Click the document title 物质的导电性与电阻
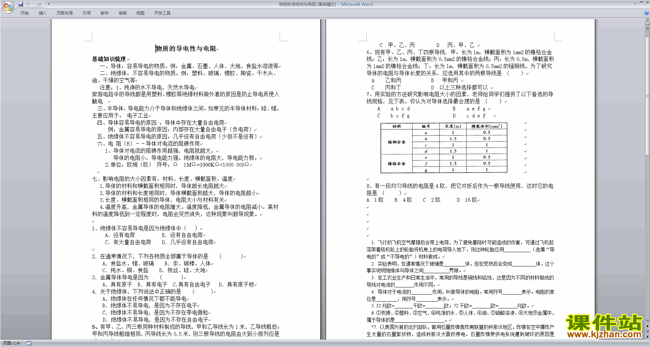This screenshot has height=347, width=650. [186, 49]
